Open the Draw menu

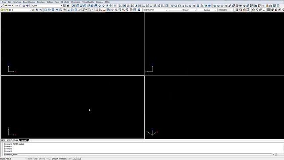4,2
